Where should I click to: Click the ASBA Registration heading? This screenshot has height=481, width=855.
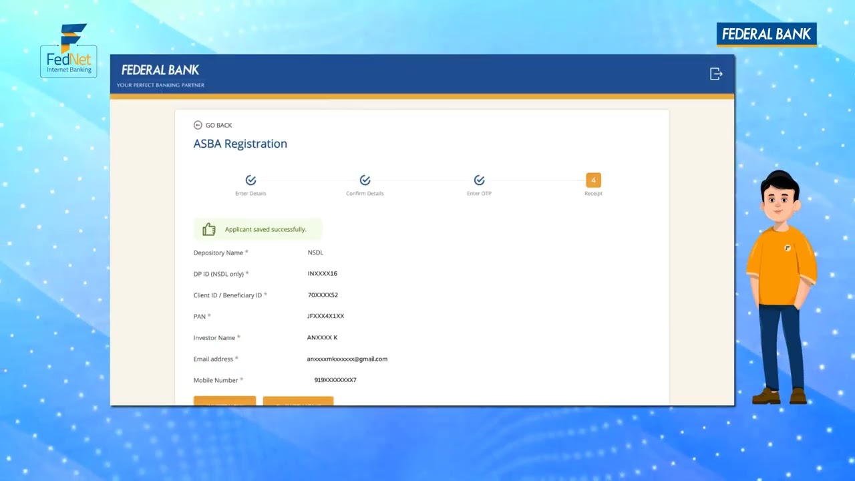tap(240, 144)
